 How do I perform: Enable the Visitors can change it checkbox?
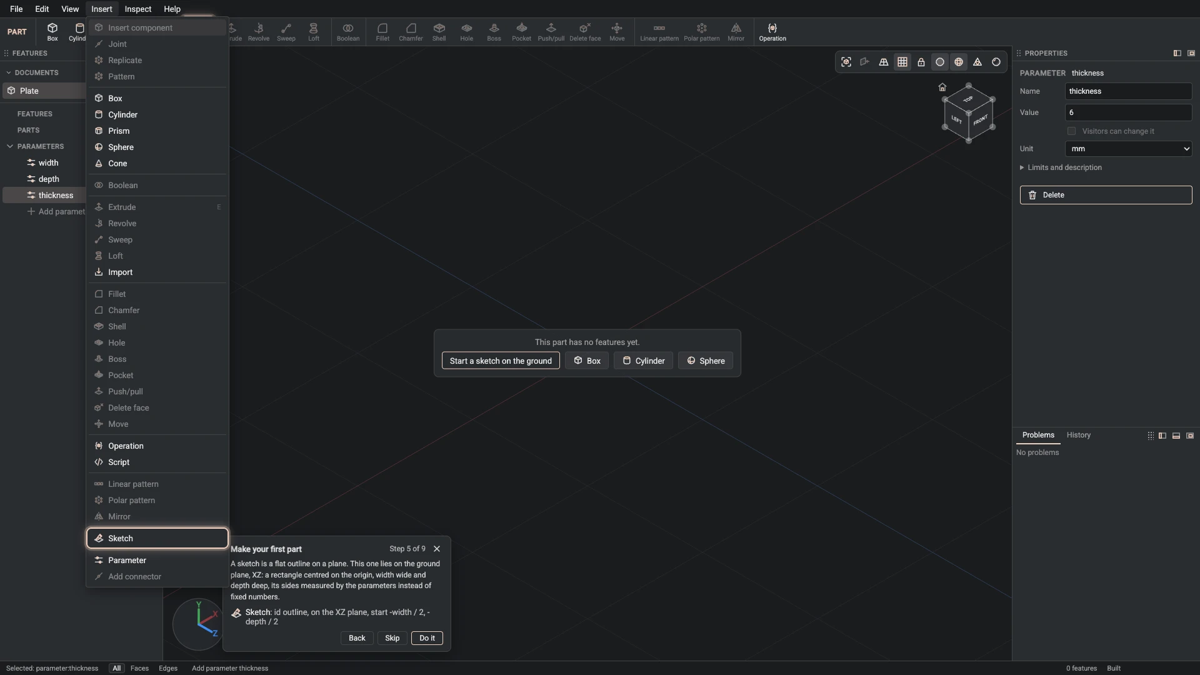(x=1072, y=131)
